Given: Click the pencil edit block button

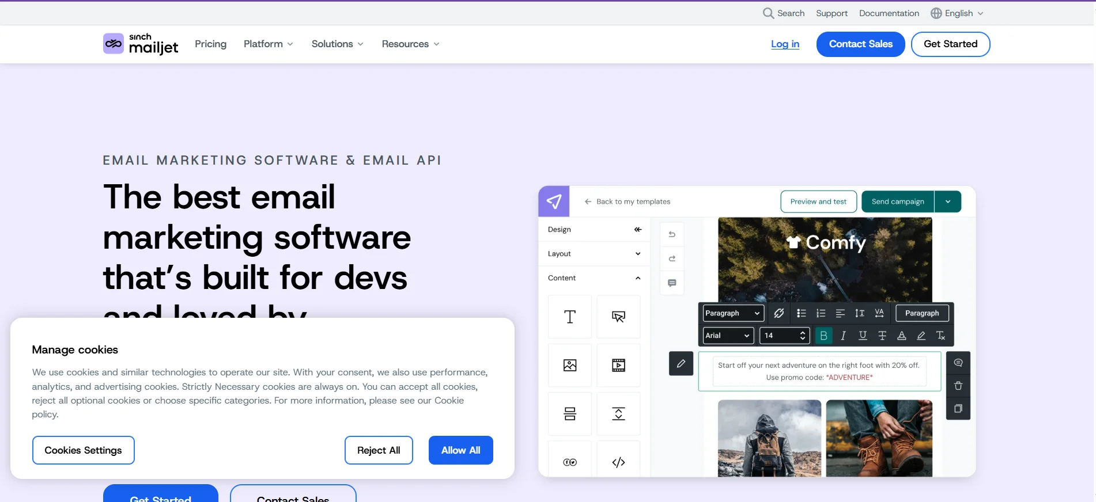Looking at the screenshot, I should click(x=681, y=363).
